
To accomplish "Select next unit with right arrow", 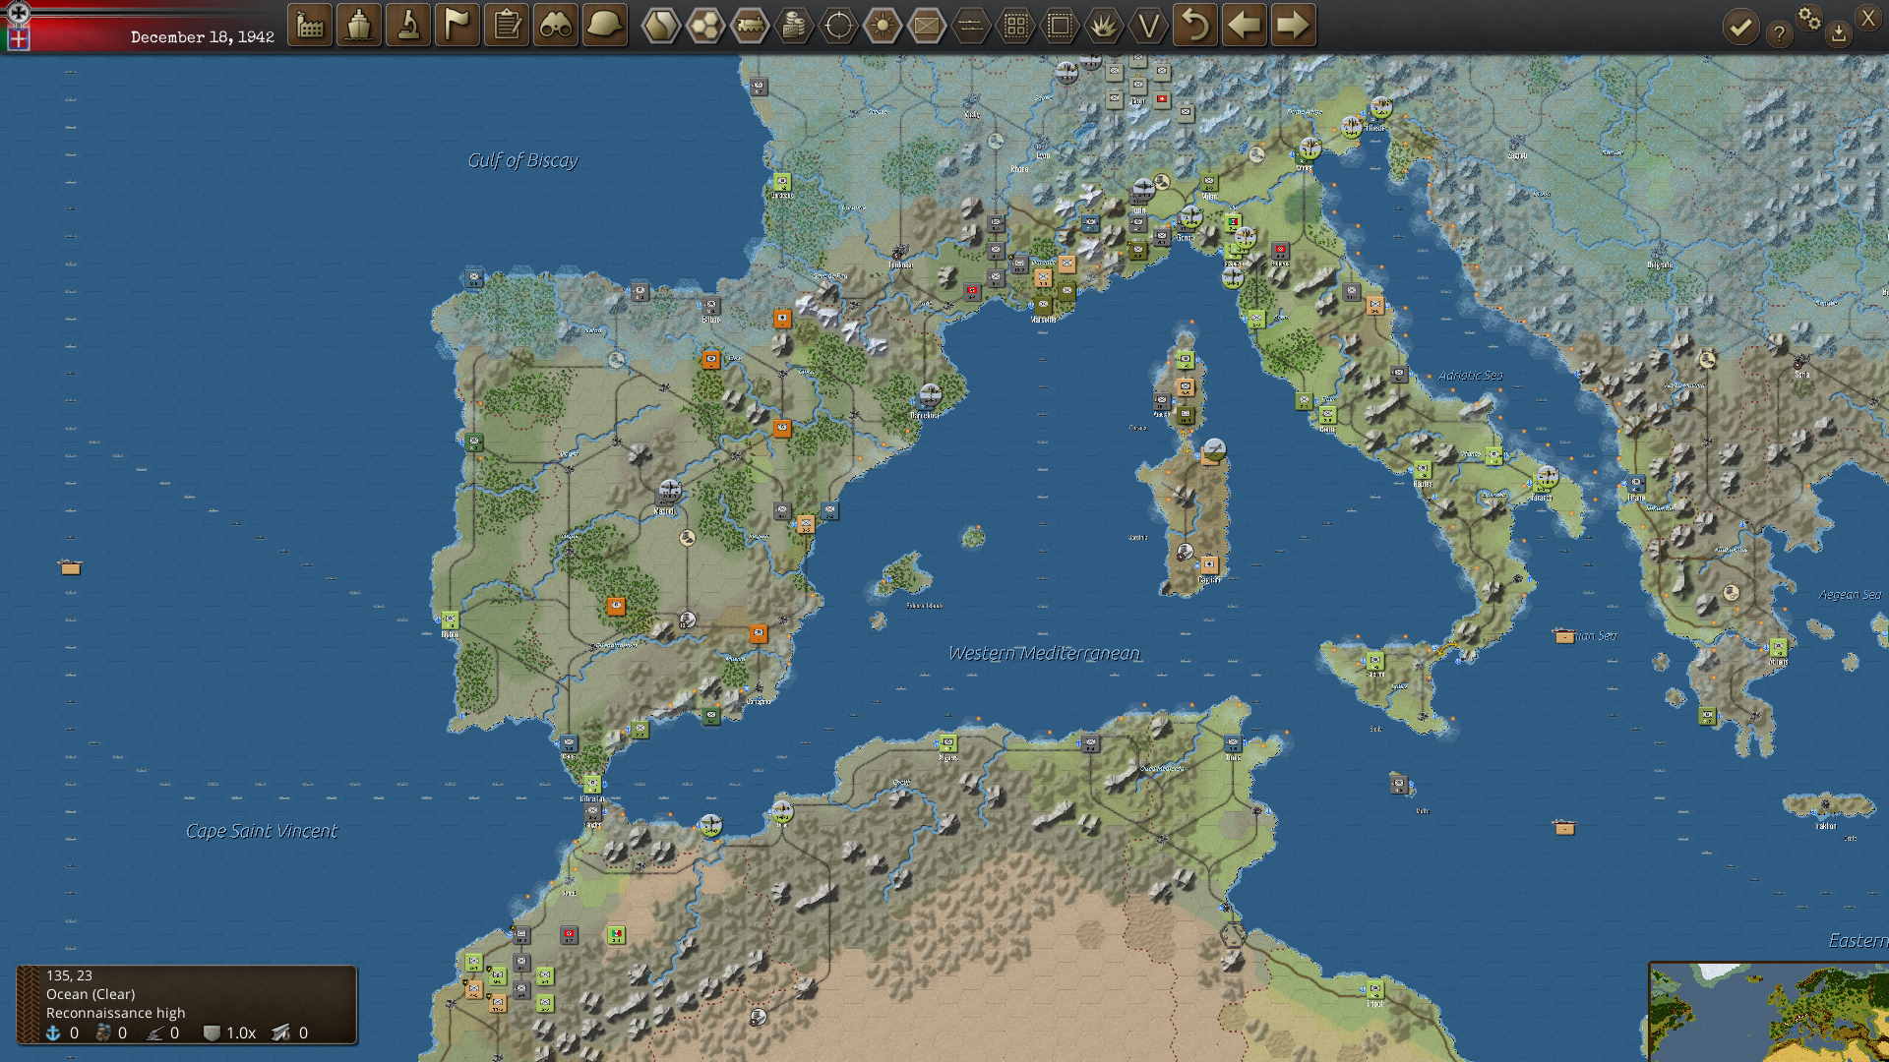I will (x=1293, y=26).
